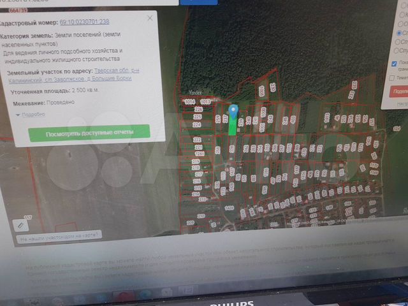The image size is (408, 306).
Task: Select the highlighted green land parcel
Action: [233, 126]
